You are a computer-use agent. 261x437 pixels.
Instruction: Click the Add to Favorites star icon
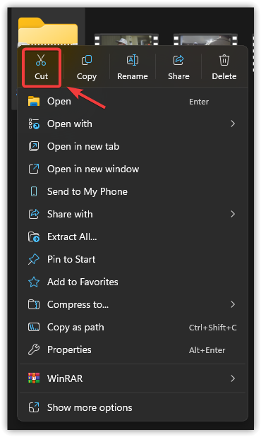[34, 282]
